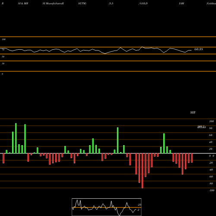Click the -40 label on the MR axis
Screen dimensions: 216x216
pos(211,170)
